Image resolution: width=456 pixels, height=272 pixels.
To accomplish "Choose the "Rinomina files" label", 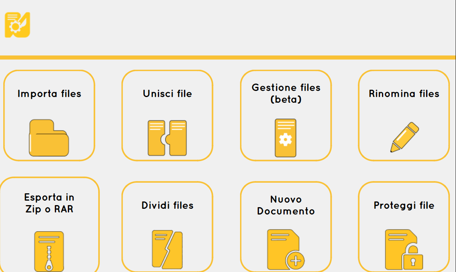I will [x=404, y=94].
